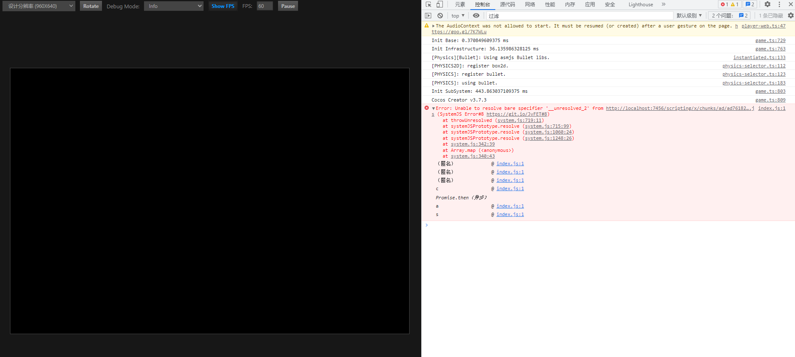The width and height of the screenshot is (795, 357).
Task: Open the system.js:342:39 stack link
Action: [473, 144]
